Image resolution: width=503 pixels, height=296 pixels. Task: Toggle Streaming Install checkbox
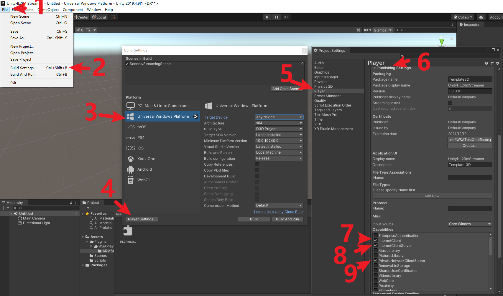[450, 103]
